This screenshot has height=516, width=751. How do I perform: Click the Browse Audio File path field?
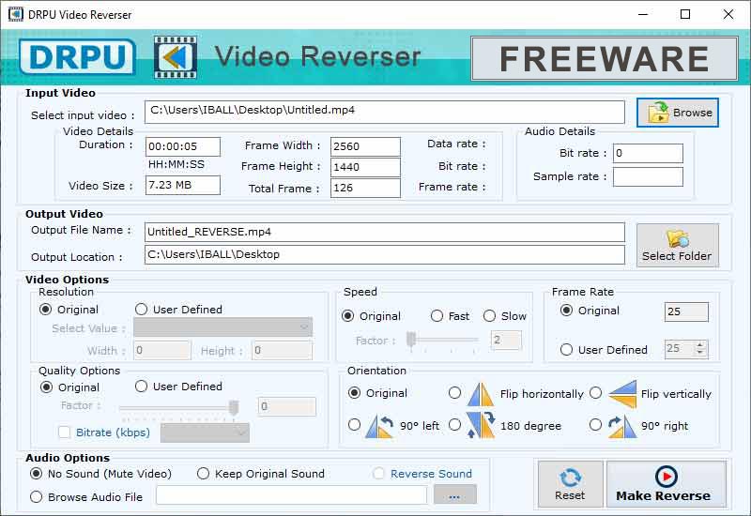pyautogui.click(x=291, y=495)
